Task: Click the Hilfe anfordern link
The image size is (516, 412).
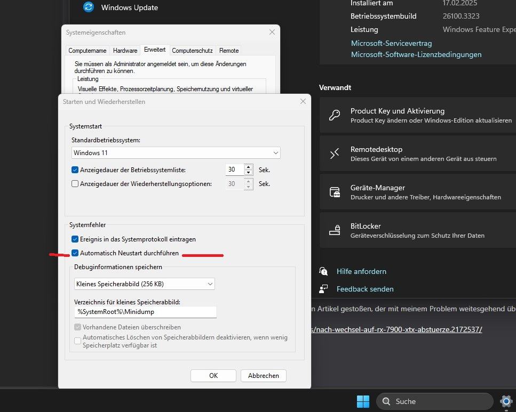Action: [361, 271]
